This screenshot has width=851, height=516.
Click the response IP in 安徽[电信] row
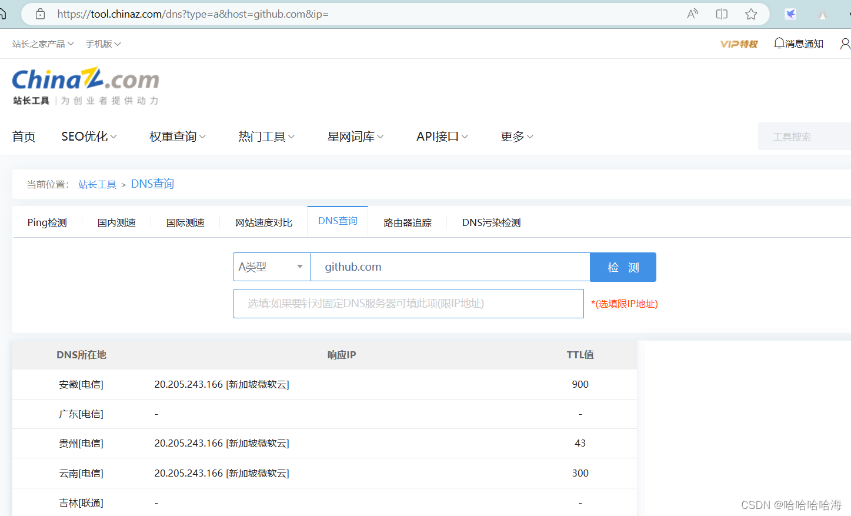click(222, 384)
